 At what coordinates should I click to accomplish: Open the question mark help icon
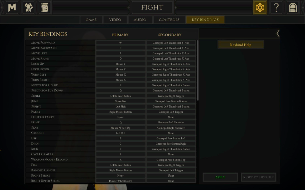click(276, 7)
